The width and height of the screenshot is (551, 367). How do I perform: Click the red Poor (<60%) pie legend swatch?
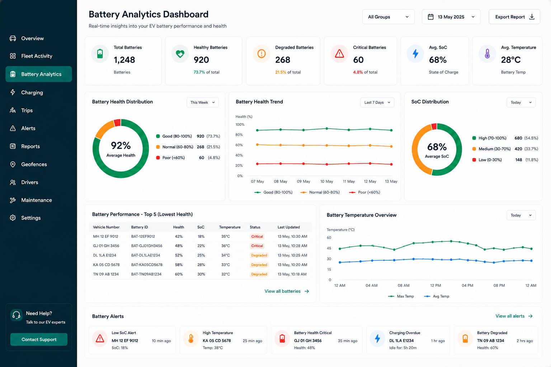point(158,158)
